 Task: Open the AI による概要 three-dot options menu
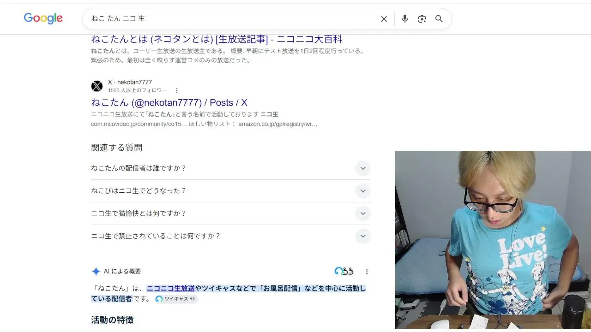pos(367,272)
